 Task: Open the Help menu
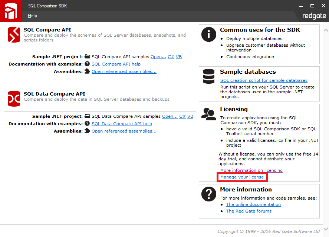(32, 16)
